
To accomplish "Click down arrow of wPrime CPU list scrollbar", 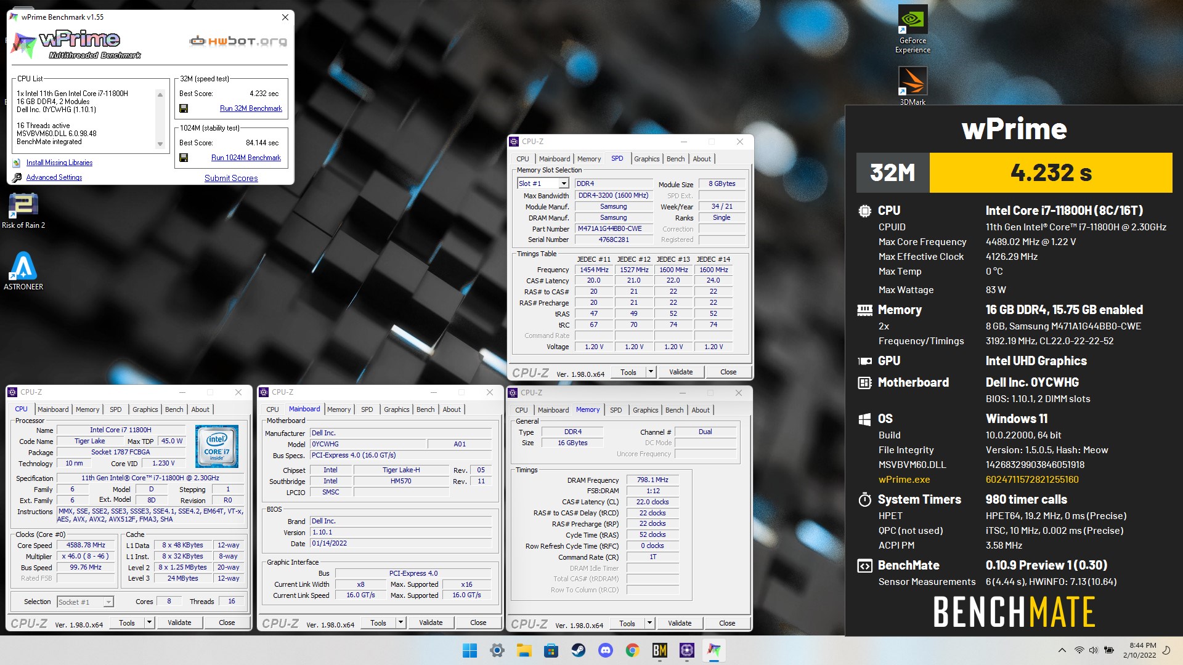I will (160, 144).
